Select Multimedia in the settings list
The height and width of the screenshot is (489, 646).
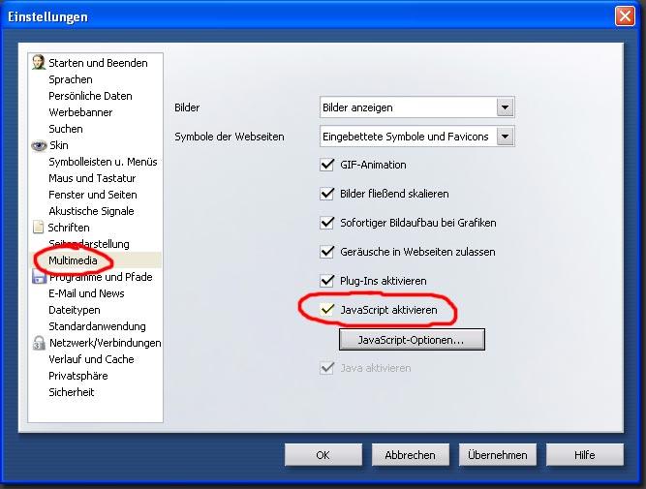[x=73, y=260]
